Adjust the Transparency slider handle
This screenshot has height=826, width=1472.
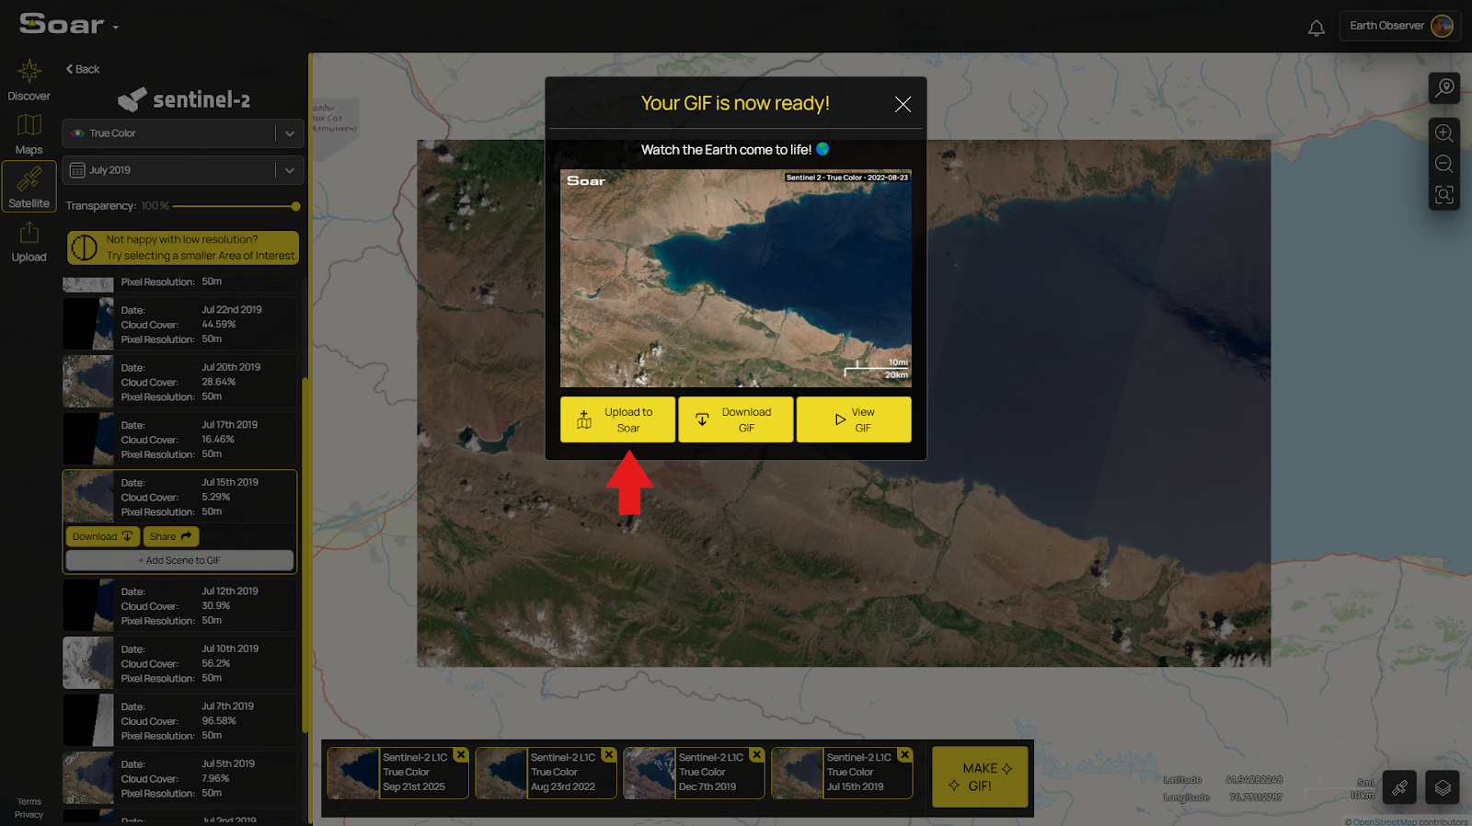(295, 206)
